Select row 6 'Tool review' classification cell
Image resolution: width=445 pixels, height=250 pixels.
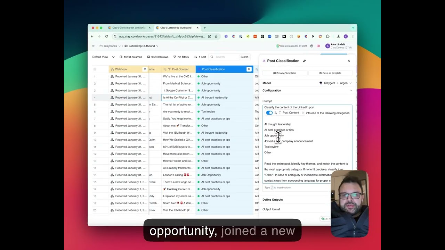pyautogui.click(x=225, y=112)
